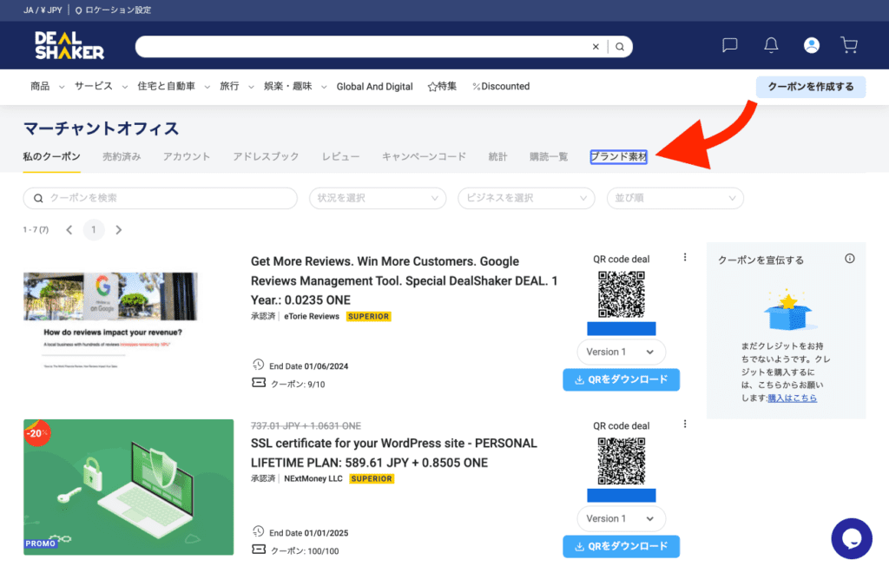
Task: Open three-dot menu for Google Reviews deal
Action: click(x=685, y=257)
